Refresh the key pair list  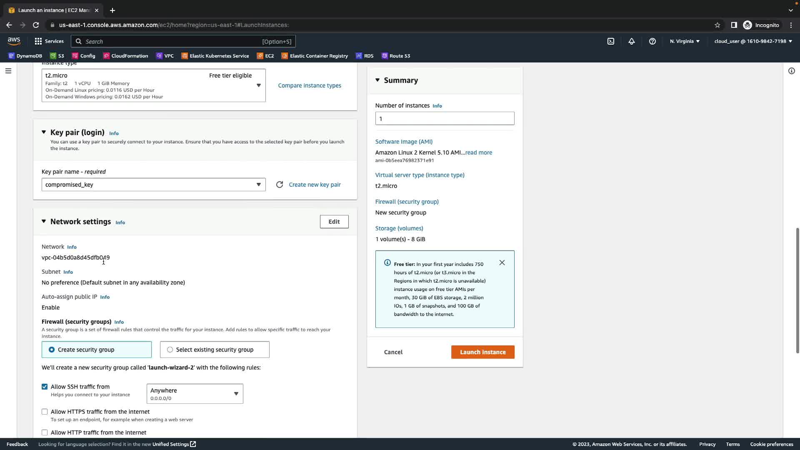[280, 185]
